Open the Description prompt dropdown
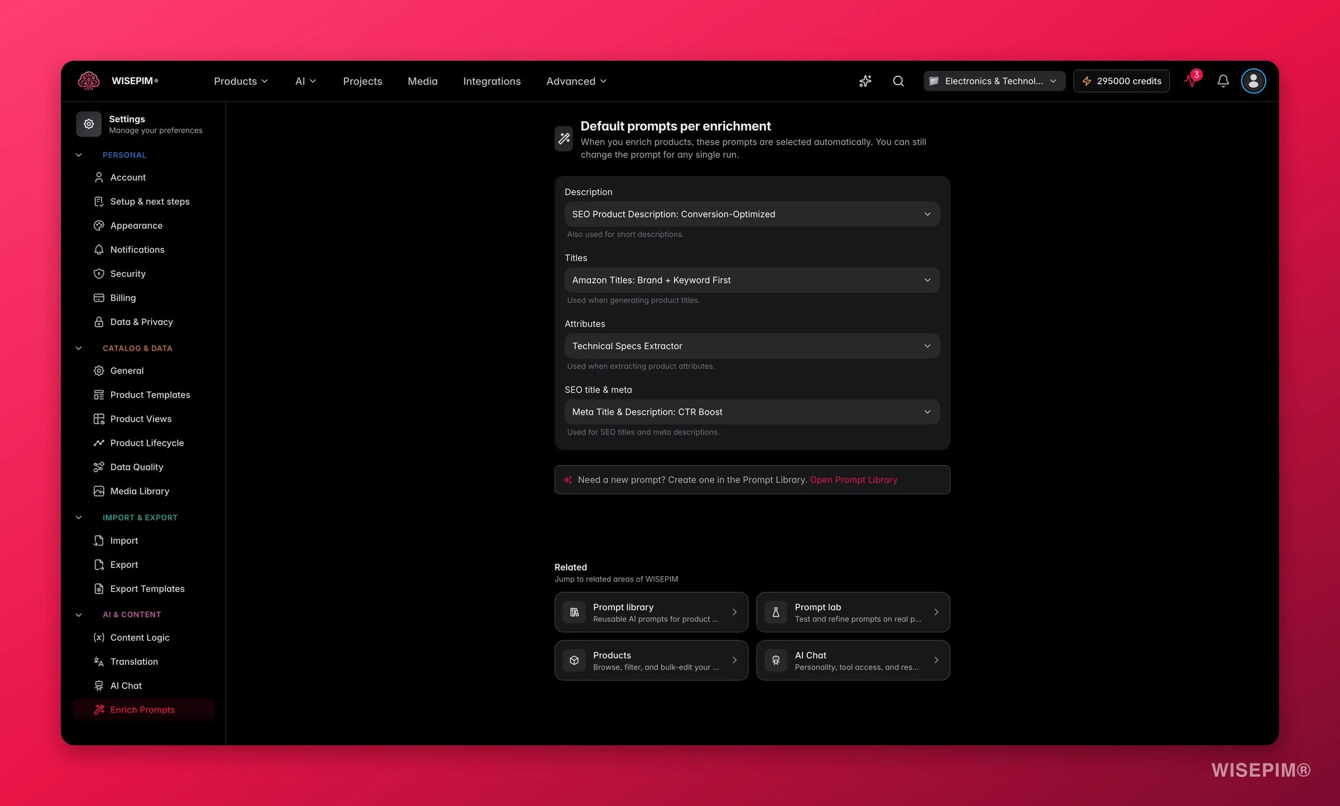Screen dimensions: 1340x806 click(x=752, y=214)
